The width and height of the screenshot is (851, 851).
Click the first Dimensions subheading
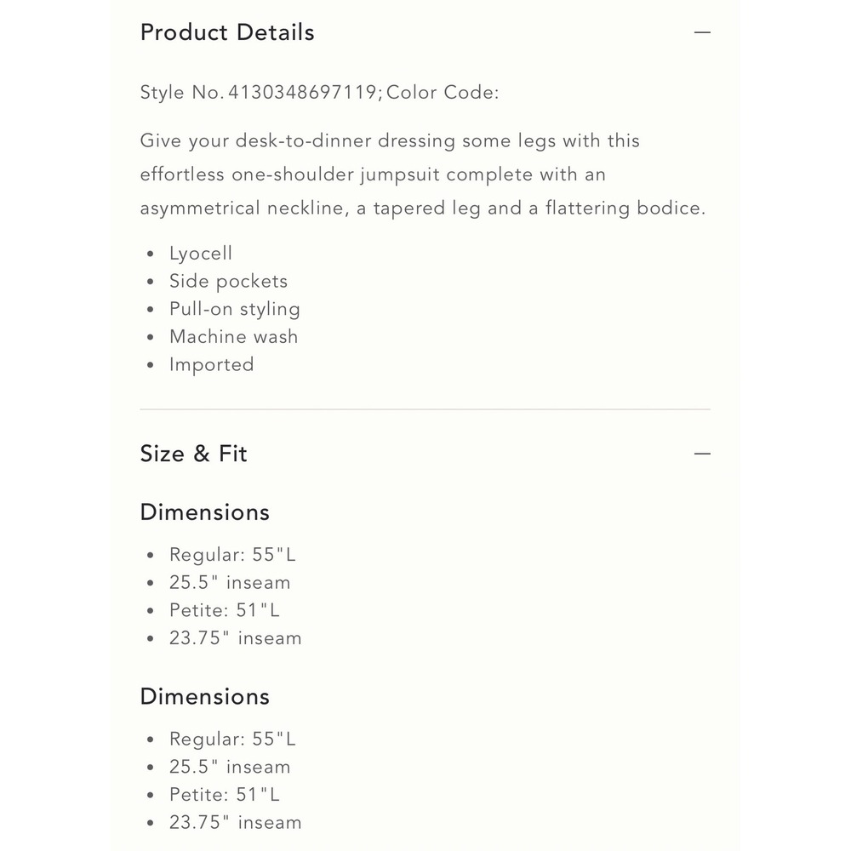[x=204, y=512]
